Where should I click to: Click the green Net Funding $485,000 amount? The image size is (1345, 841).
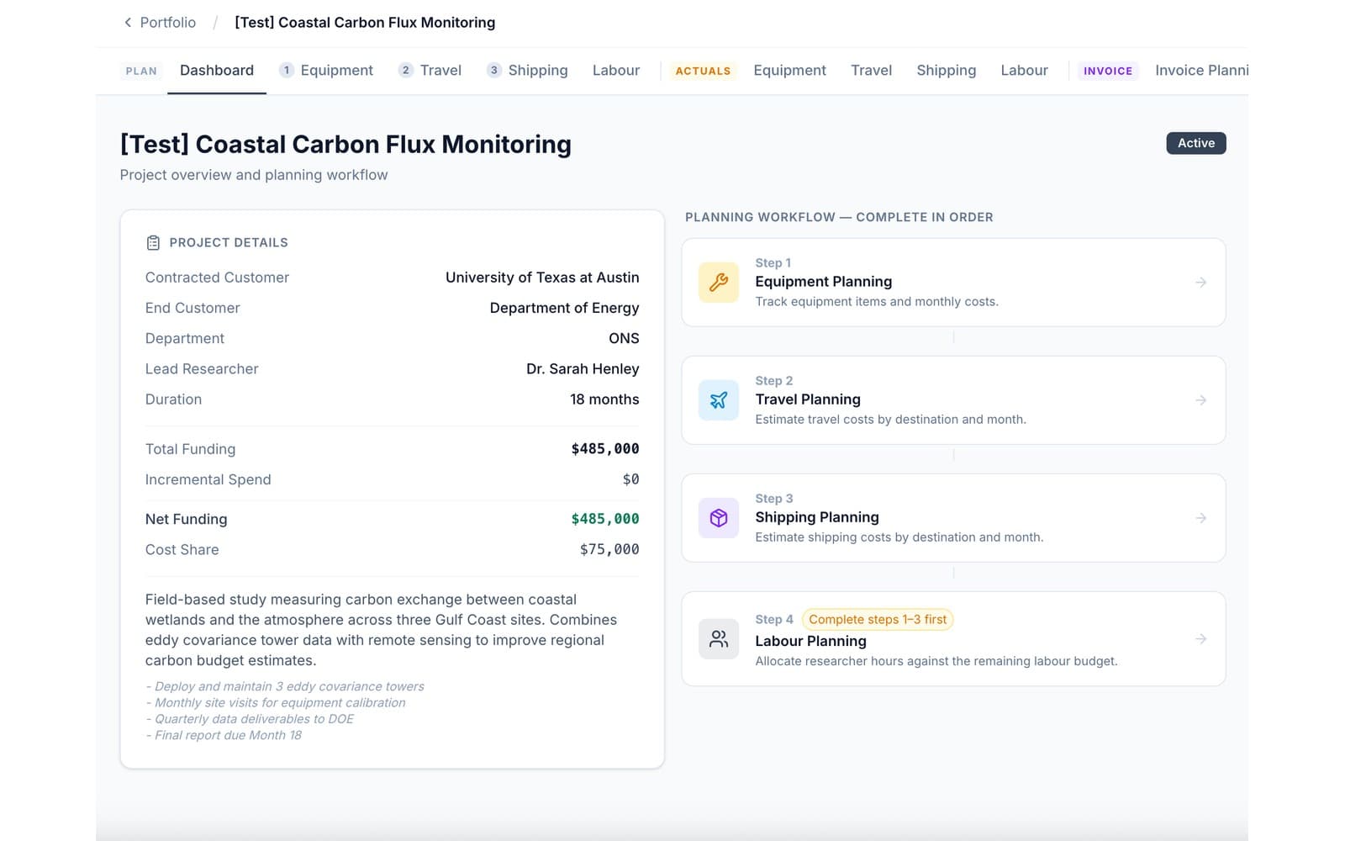(605, 519)
